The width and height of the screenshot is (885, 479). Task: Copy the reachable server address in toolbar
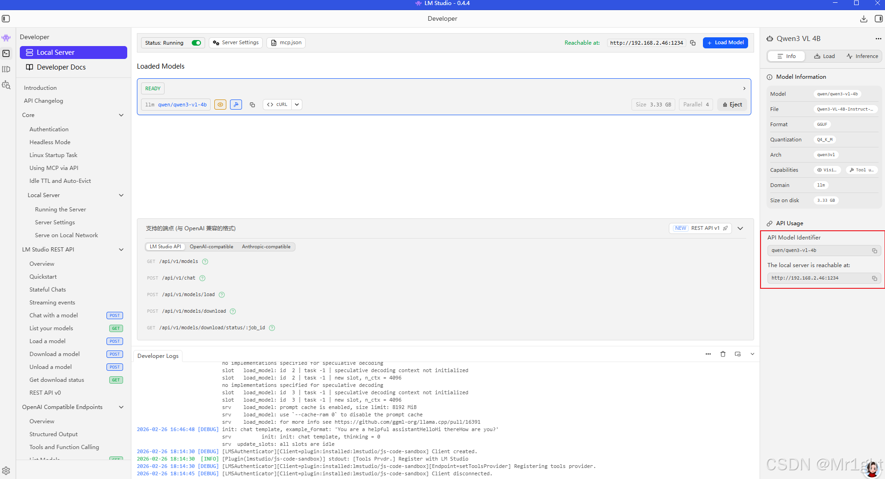(693, 43)
